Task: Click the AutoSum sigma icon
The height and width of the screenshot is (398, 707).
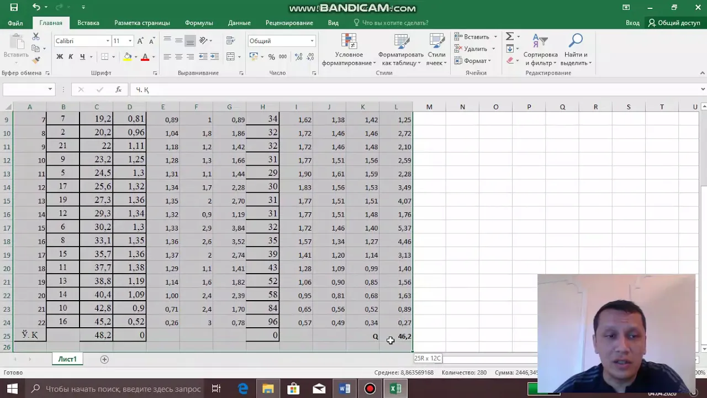Action: [x=510, y=36]
